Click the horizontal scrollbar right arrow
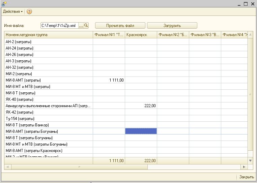Screen dimensions: 257x183 [244, 167]
